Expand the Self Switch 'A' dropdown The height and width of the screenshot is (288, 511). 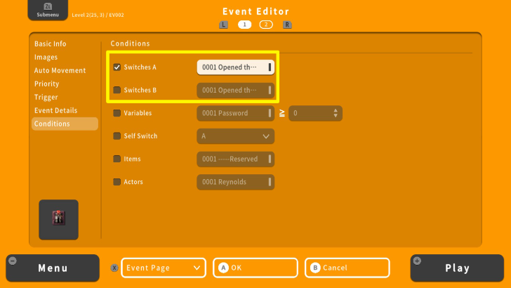pyautogui.click(x=236, y=136)
